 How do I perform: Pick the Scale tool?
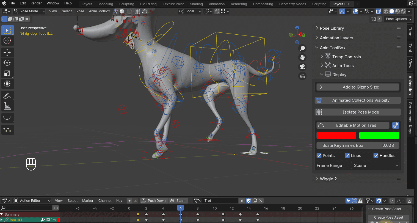point(7,73)
